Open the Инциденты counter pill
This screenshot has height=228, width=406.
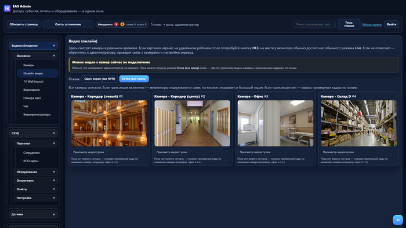(x=122, y=24)
